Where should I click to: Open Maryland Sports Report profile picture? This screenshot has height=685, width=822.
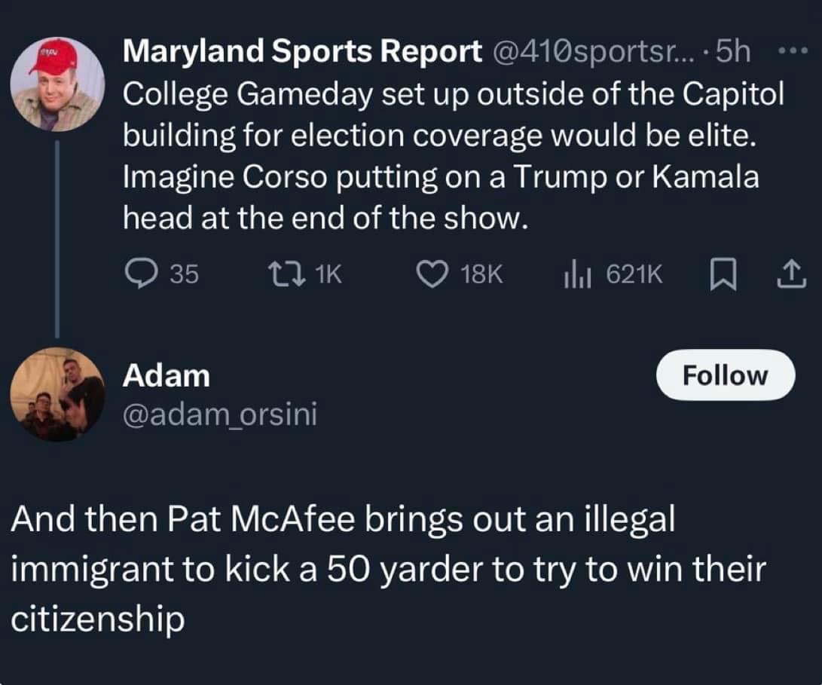[x=58, y=84]
